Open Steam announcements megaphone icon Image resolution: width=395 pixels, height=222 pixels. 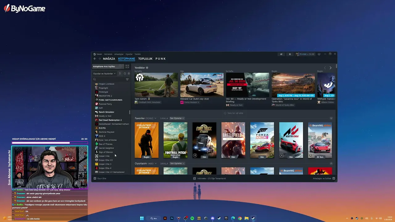tap(281, 54)
